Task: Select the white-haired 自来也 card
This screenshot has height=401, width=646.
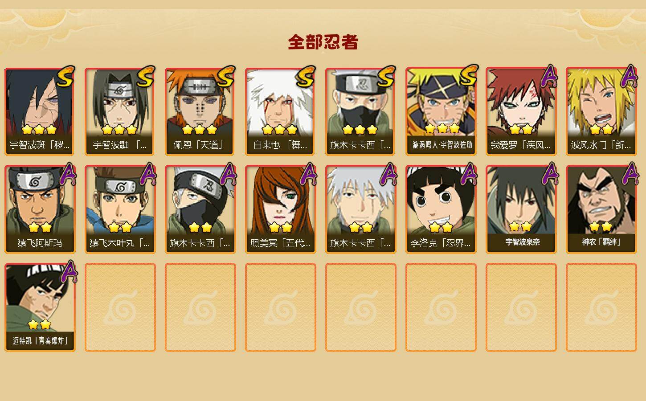Action: (x=281, y=111)
